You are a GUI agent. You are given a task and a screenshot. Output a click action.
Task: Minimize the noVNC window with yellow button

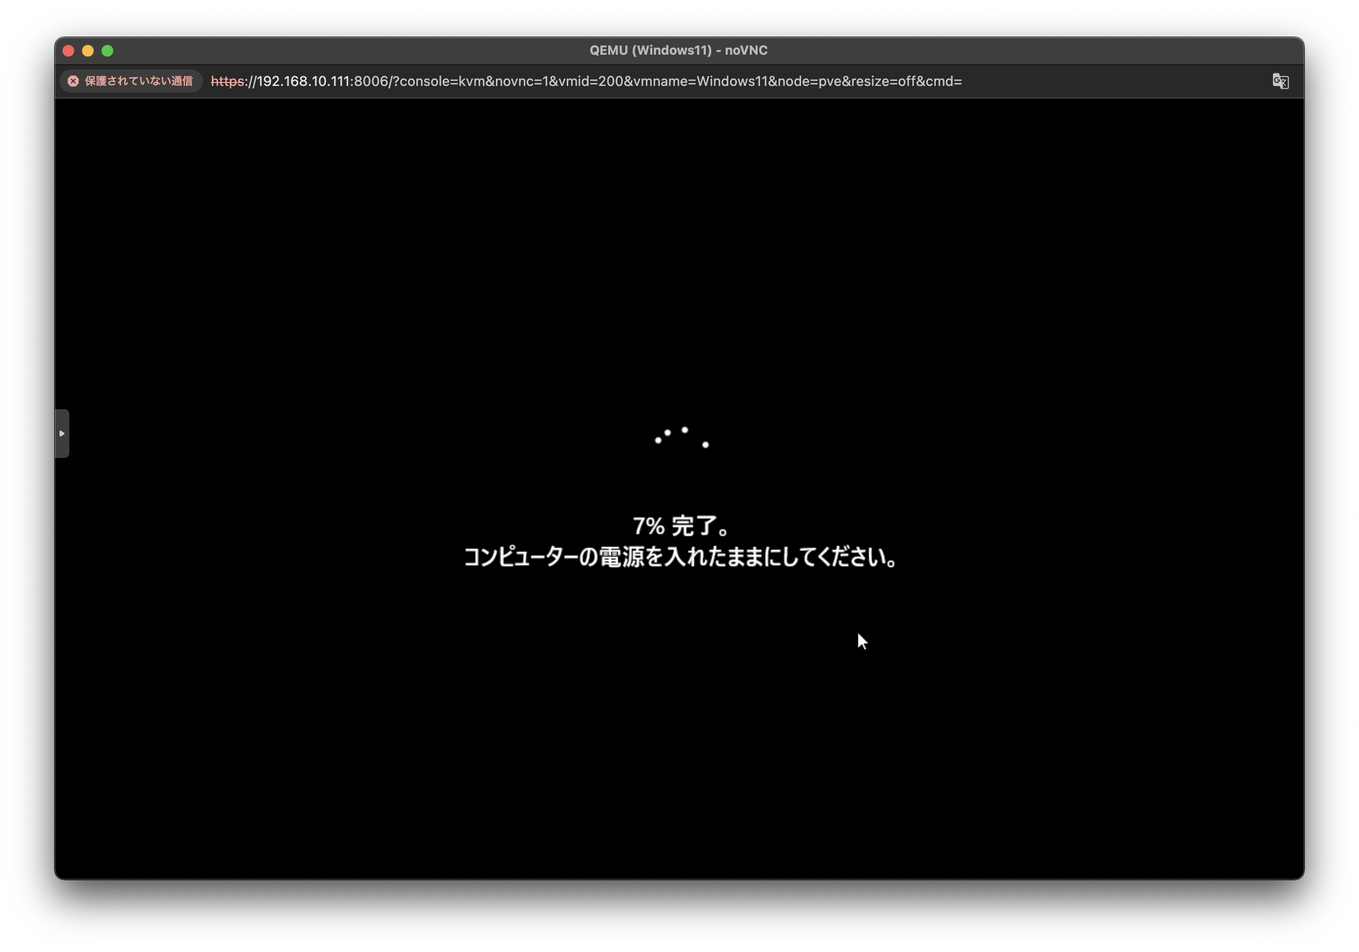point(88,51)
